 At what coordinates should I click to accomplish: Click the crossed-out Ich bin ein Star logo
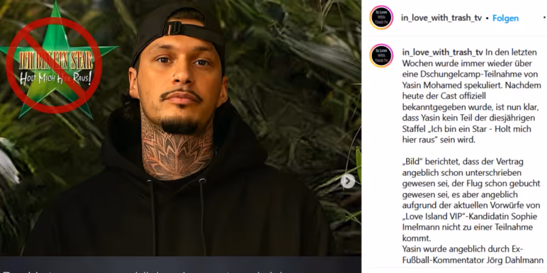[54, 66]
